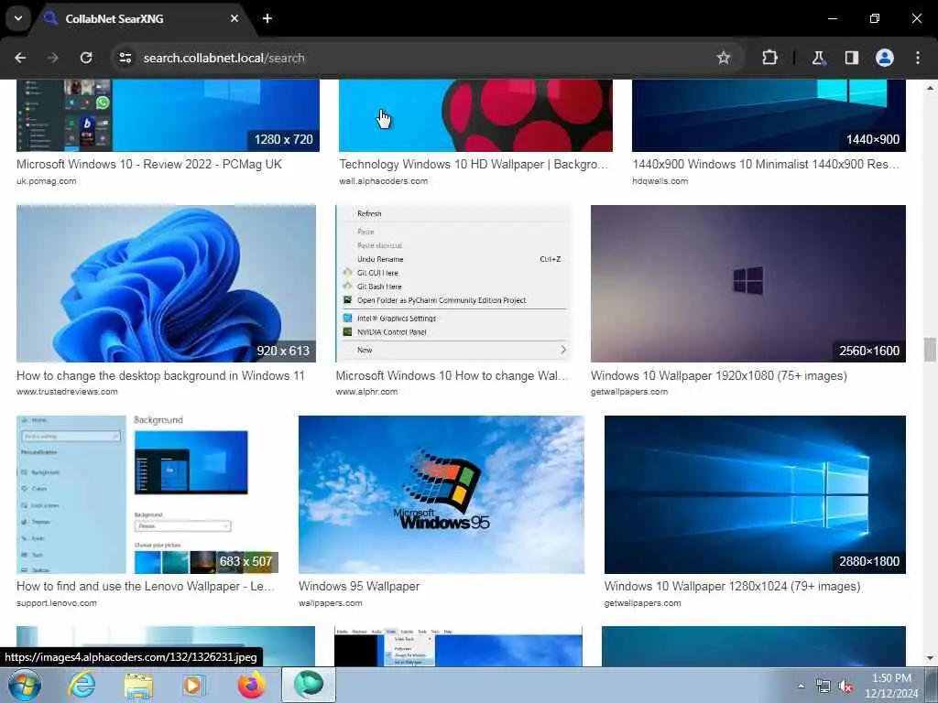Open File Explorer from the taskbar

coord(138,685)
